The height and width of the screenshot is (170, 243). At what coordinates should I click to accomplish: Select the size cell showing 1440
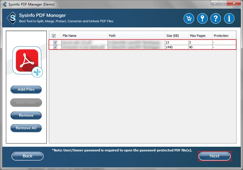coord(177,47)
